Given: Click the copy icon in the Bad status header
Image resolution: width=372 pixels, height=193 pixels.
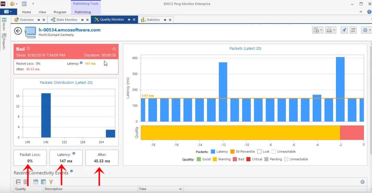Looking at the screenshot, I should pos(114,49).
